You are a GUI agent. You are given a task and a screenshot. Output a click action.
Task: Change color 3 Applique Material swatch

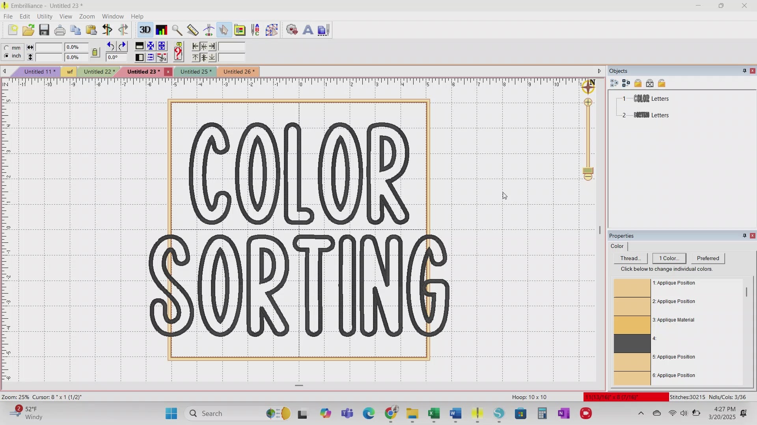(x=632, y=325)
